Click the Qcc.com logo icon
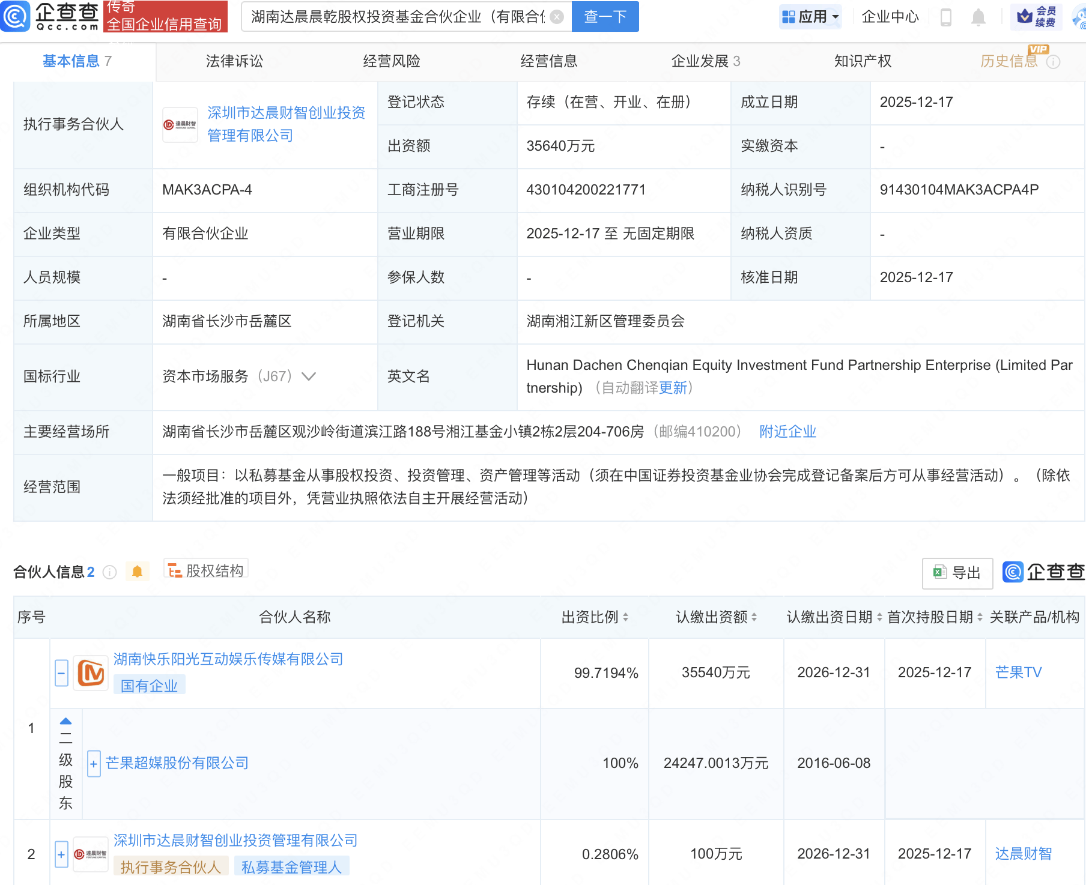 point(15,16)
